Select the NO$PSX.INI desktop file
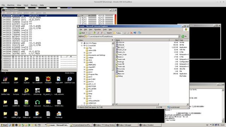 pos(37,115)
